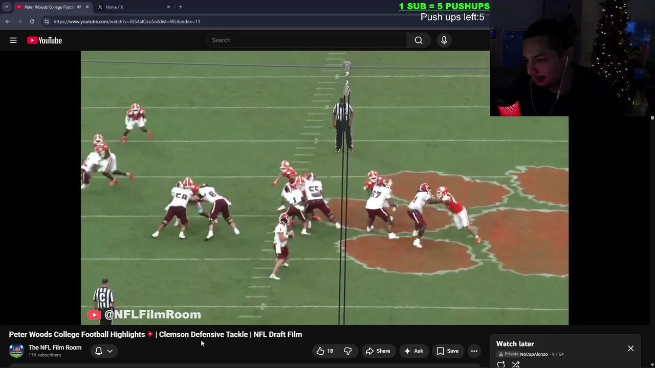This screenshot has width=655, height=368.
Task: Open The NFL Film Room channel name link
Action: pos(55,348)
